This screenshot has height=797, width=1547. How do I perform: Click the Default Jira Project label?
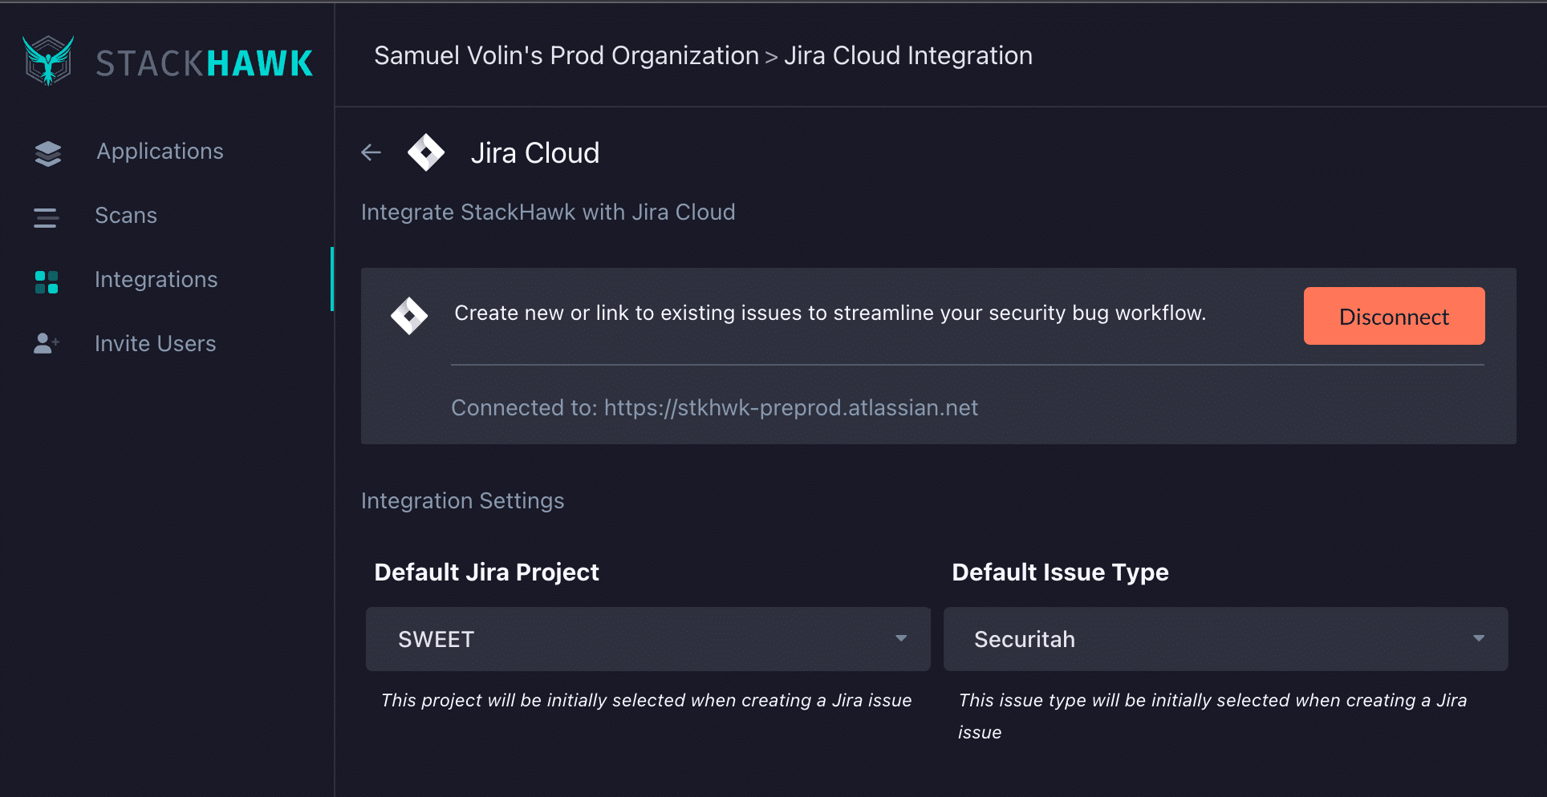[x=487, y=572]
